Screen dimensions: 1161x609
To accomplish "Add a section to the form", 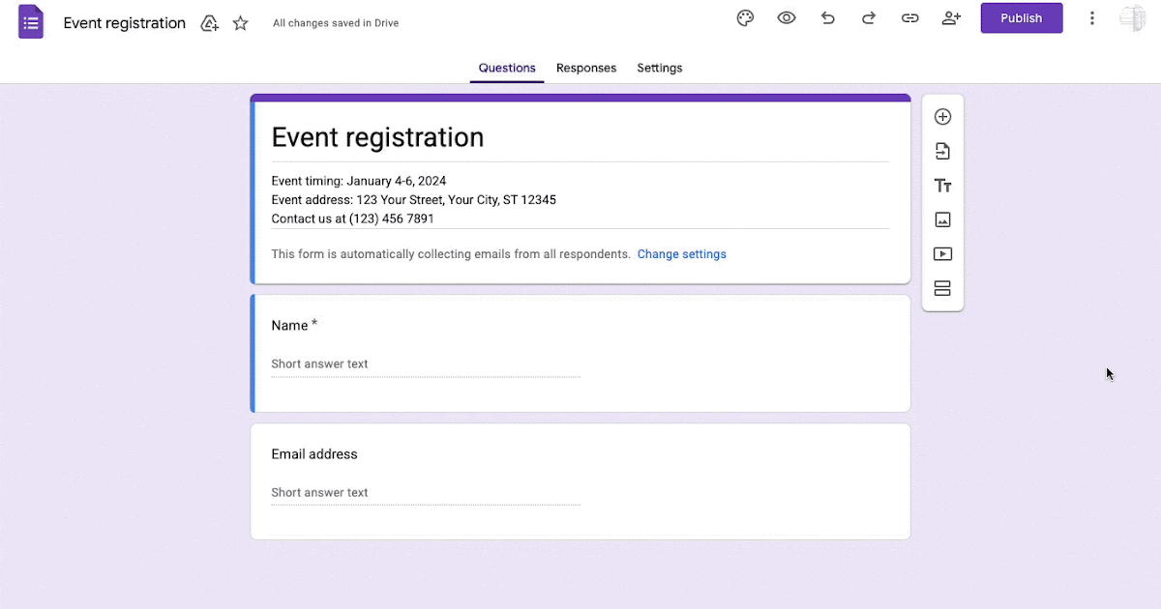I will tap(942, 289).
